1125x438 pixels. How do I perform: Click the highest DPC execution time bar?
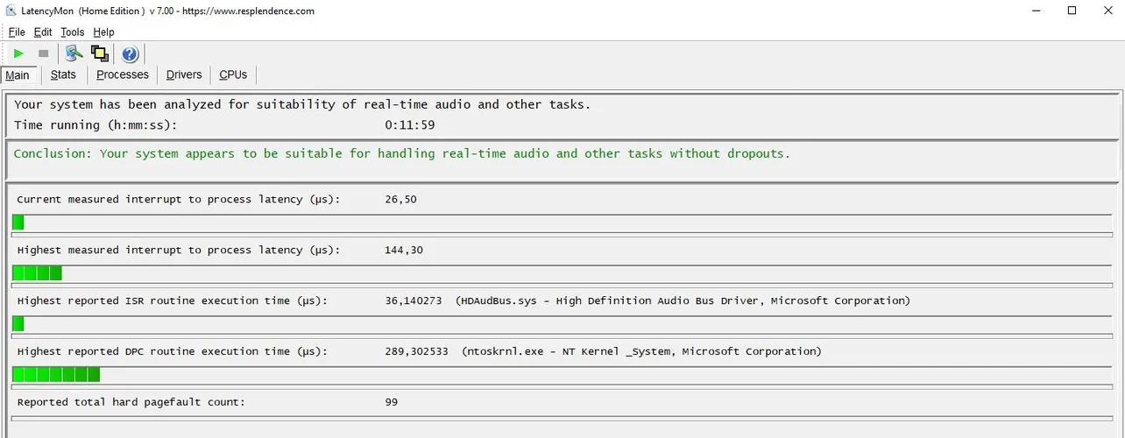point(56,375)
